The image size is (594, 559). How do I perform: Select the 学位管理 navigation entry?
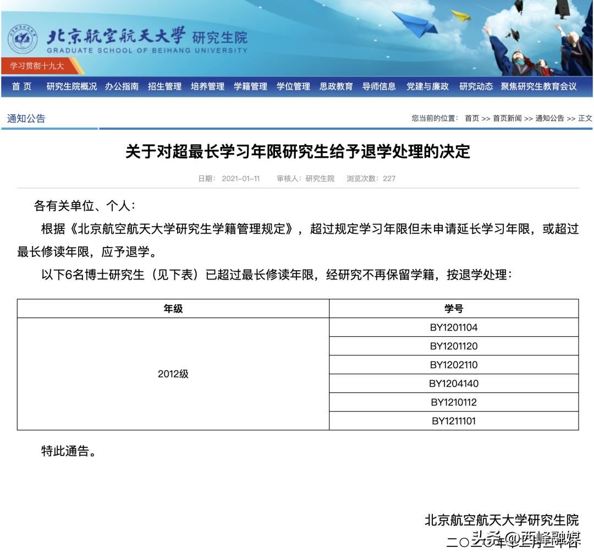pyautogui.click(x=292, y=86)
